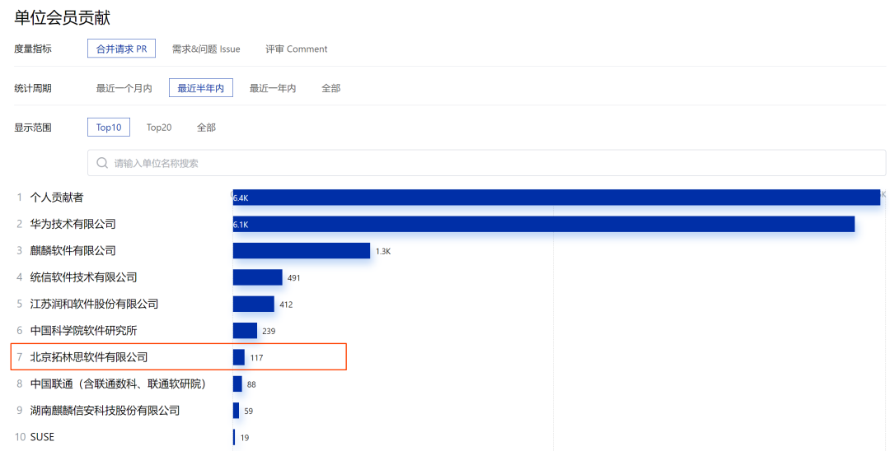Click the 统信软件技术有限公司 row label
Screen dimensions: 890x451
83,277
